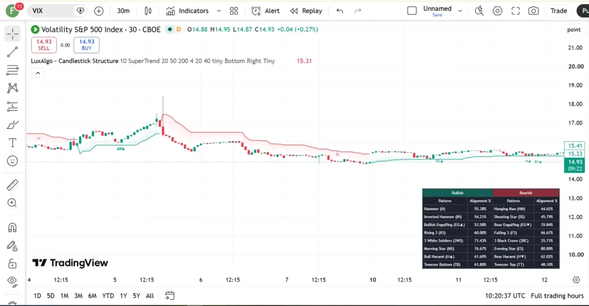
Task: Activate the zoom in tool
Action: pyautogui.click(x=13, y=203)
